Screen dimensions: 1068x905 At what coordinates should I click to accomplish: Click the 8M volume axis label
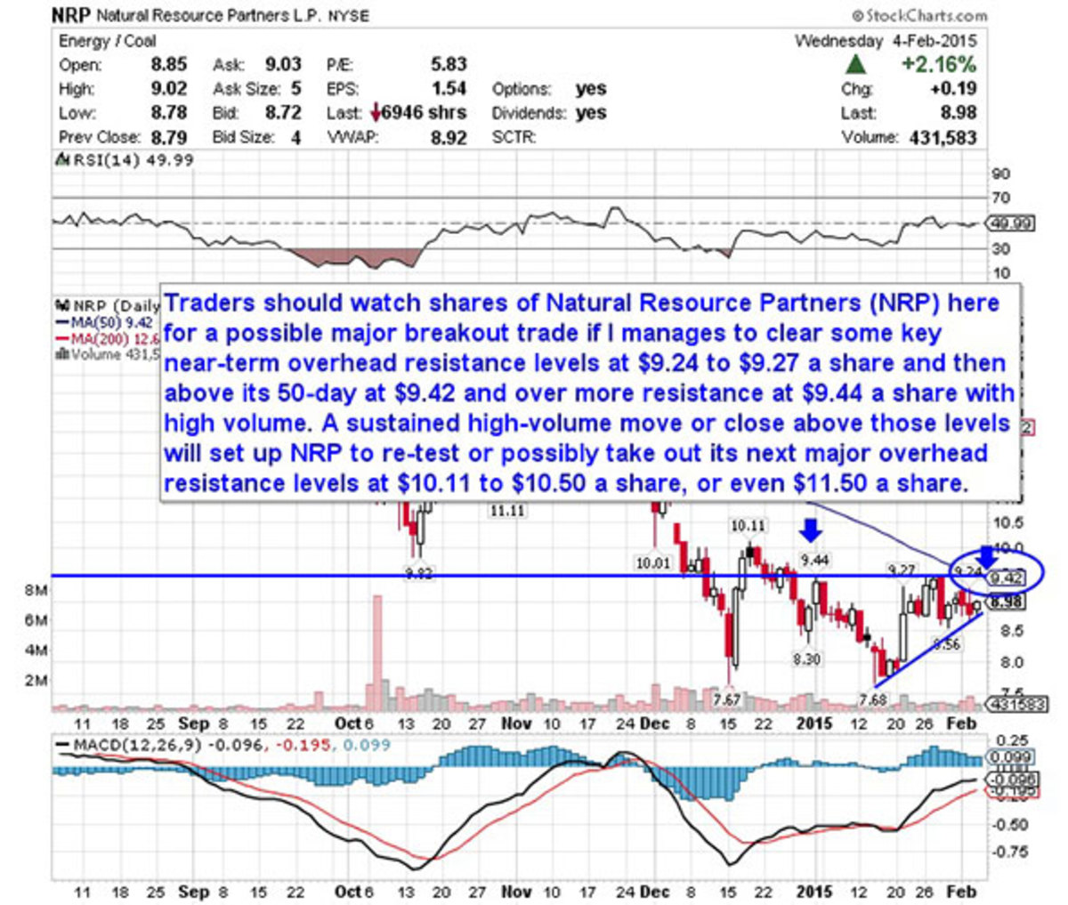pyautogui.click(x=36, y=590)
